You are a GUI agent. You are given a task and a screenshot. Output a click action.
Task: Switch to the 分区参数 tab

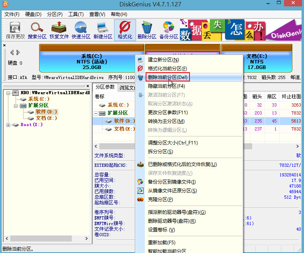pos(105,87)
